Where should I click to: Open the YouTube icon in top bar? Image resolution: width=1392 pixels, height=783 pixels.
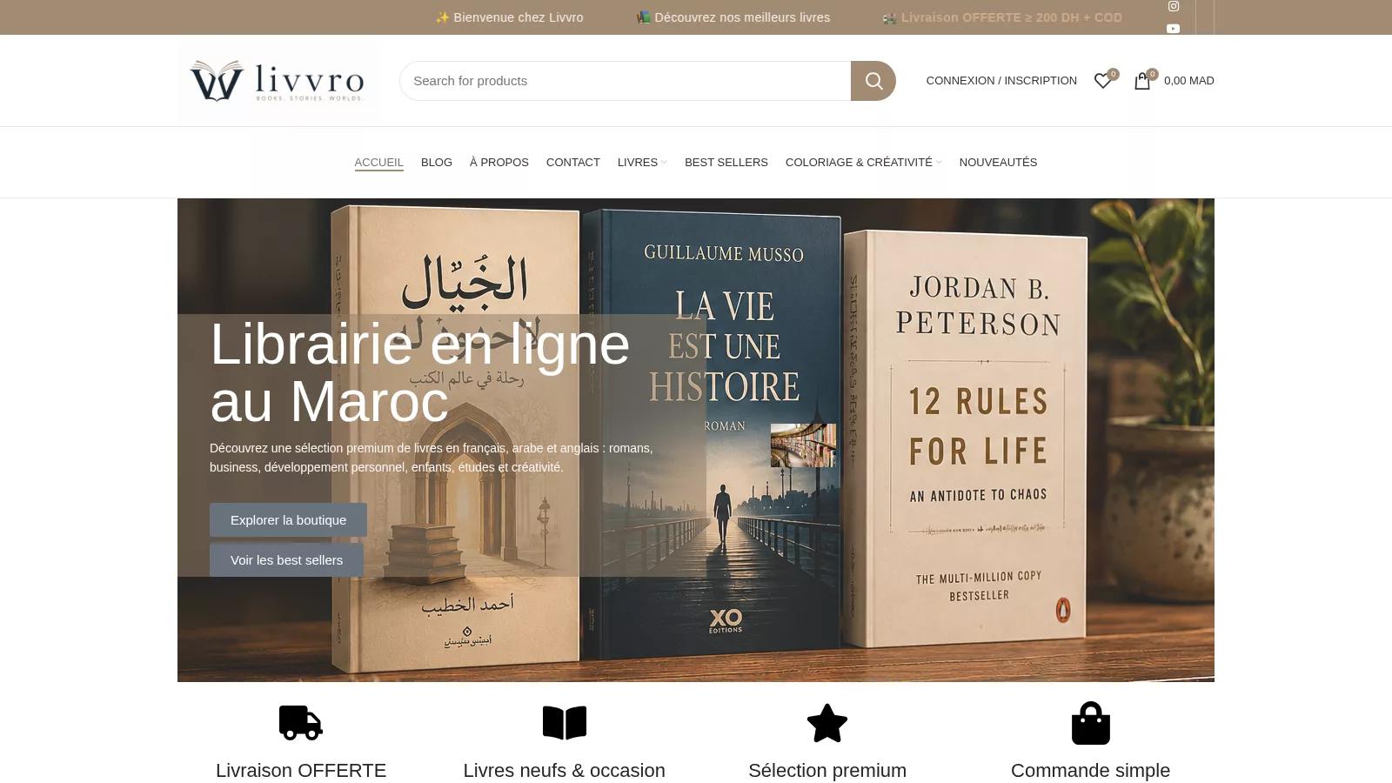click(x=1173, y=29)
